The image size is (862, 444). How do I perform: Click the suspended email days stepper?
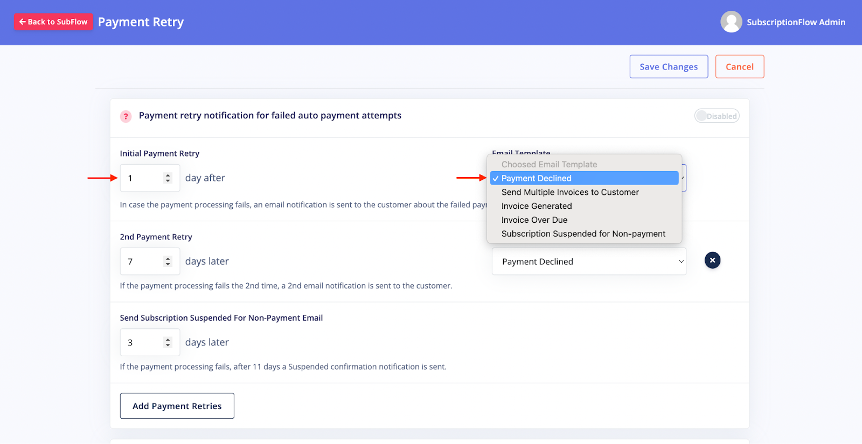tap(168, 342)
